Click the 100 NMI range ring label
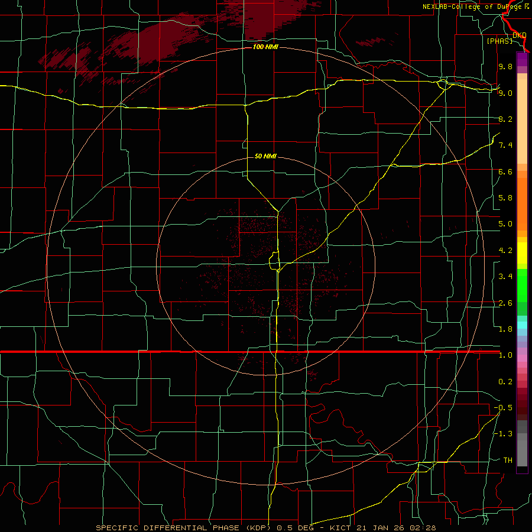The height and width of the screenshot is (532, 532). (265, 47)
